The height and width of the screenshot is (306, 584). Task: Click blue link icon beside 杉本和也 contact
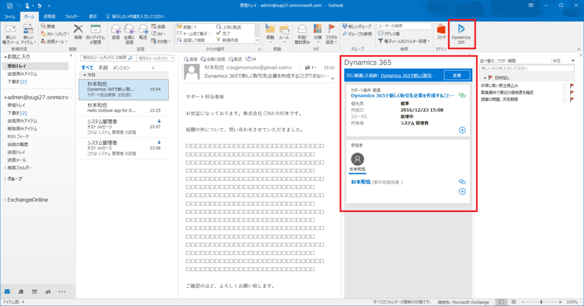tap(462, 182)
